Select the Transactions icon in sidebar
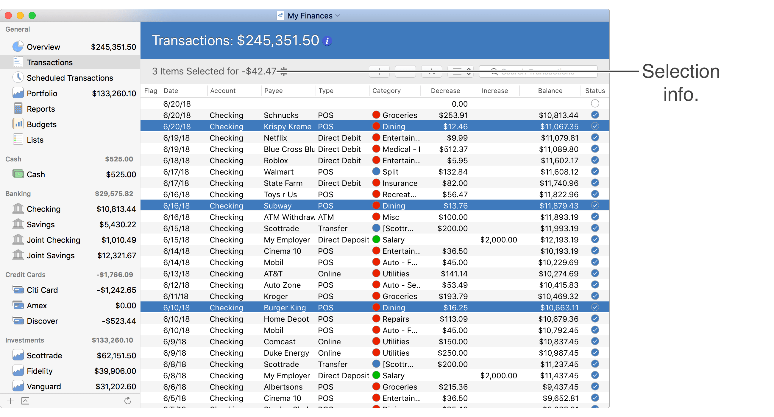 tap(18, 62)
